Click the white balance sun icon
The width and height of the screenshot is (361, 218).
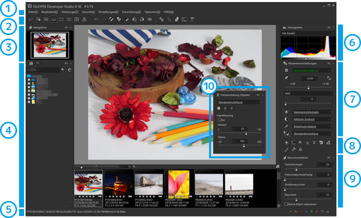pyautogui.click(x=286, y=112)
